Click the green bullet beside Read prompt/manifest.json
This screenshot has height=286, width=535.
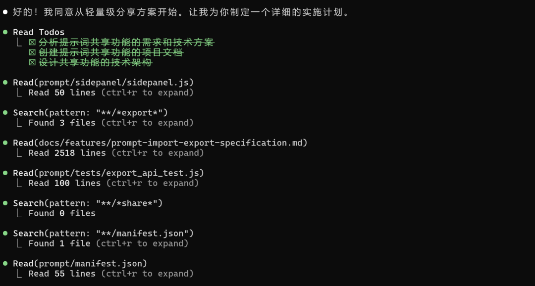[5, 263]
